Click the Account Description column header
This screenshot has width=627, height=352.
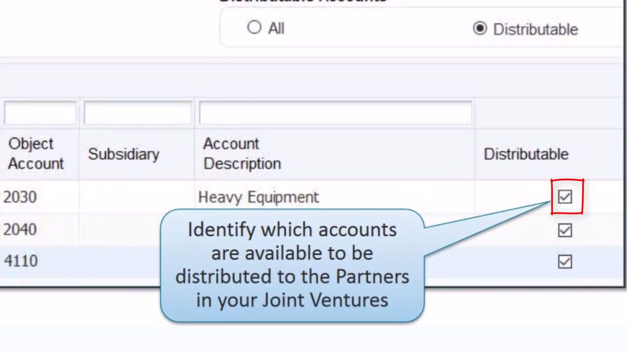242,153
